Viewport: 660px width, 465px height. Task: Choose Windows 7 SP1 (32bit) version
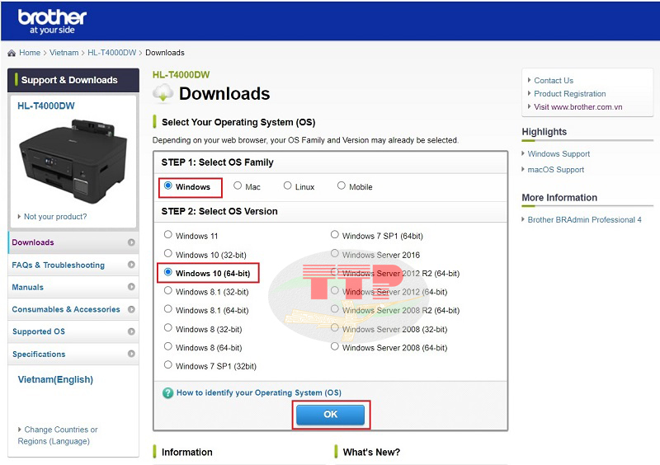click(168, 364)
